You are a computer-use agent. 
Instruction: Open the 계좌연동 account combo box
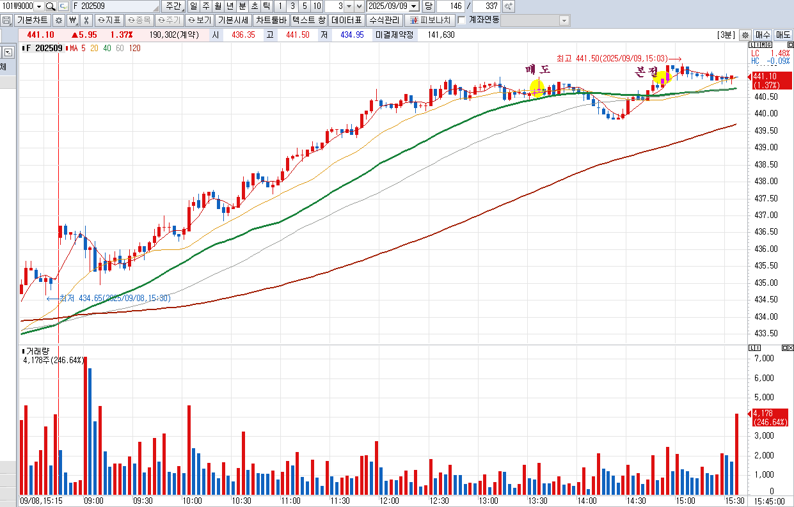pos(536,20)
